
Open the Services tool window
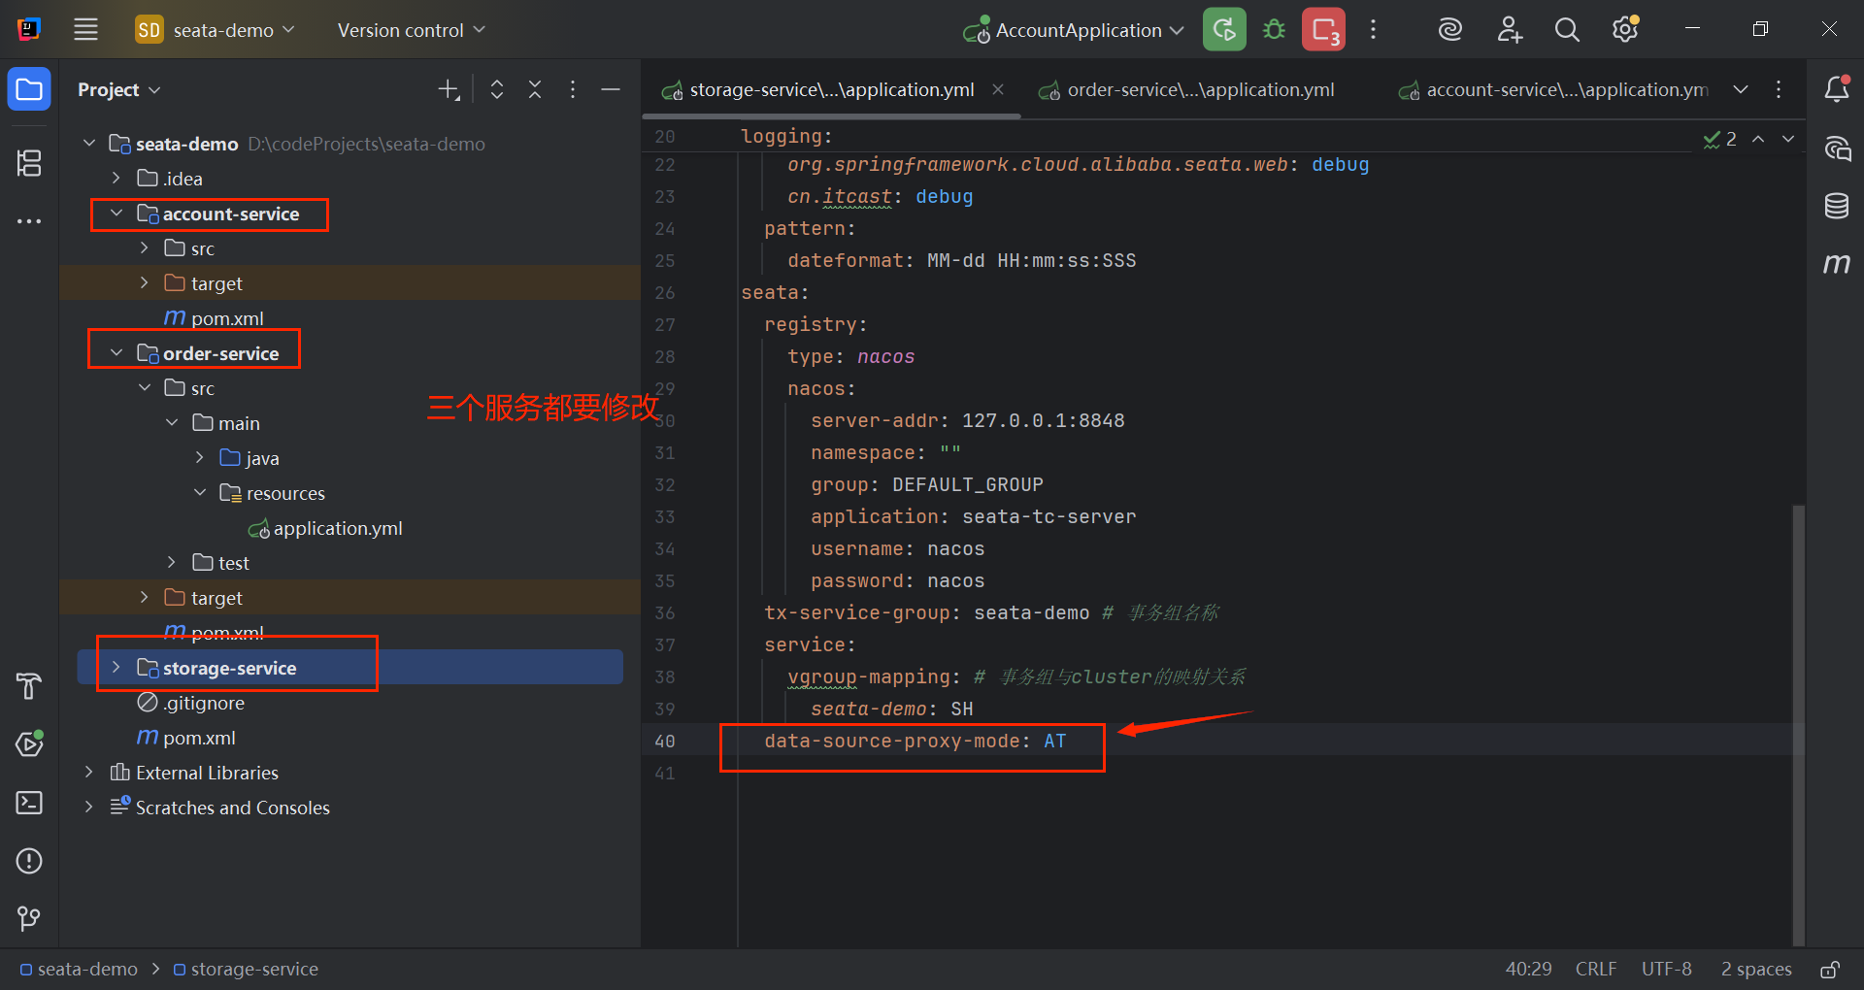(x=29, y=744)
